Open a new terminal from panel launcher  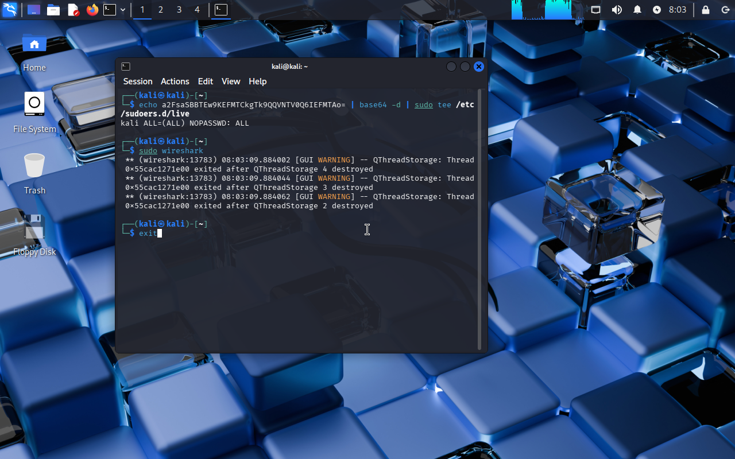click(x=110, y=10)
